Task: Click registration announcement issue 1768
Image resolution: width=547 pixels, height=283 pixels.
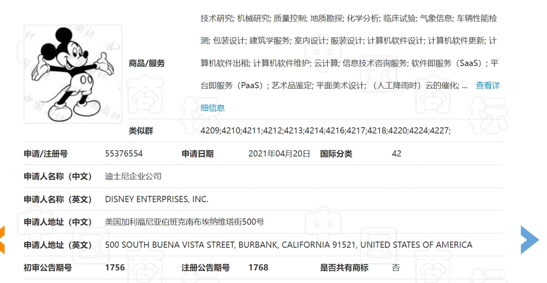Action: (x=258, y=268)
